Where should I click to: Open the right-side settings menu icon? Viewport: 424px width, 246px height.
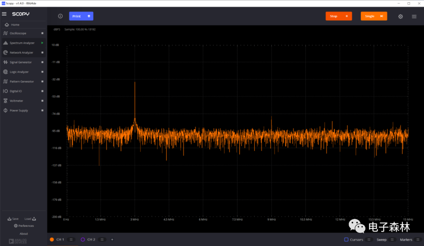(414, 16)
